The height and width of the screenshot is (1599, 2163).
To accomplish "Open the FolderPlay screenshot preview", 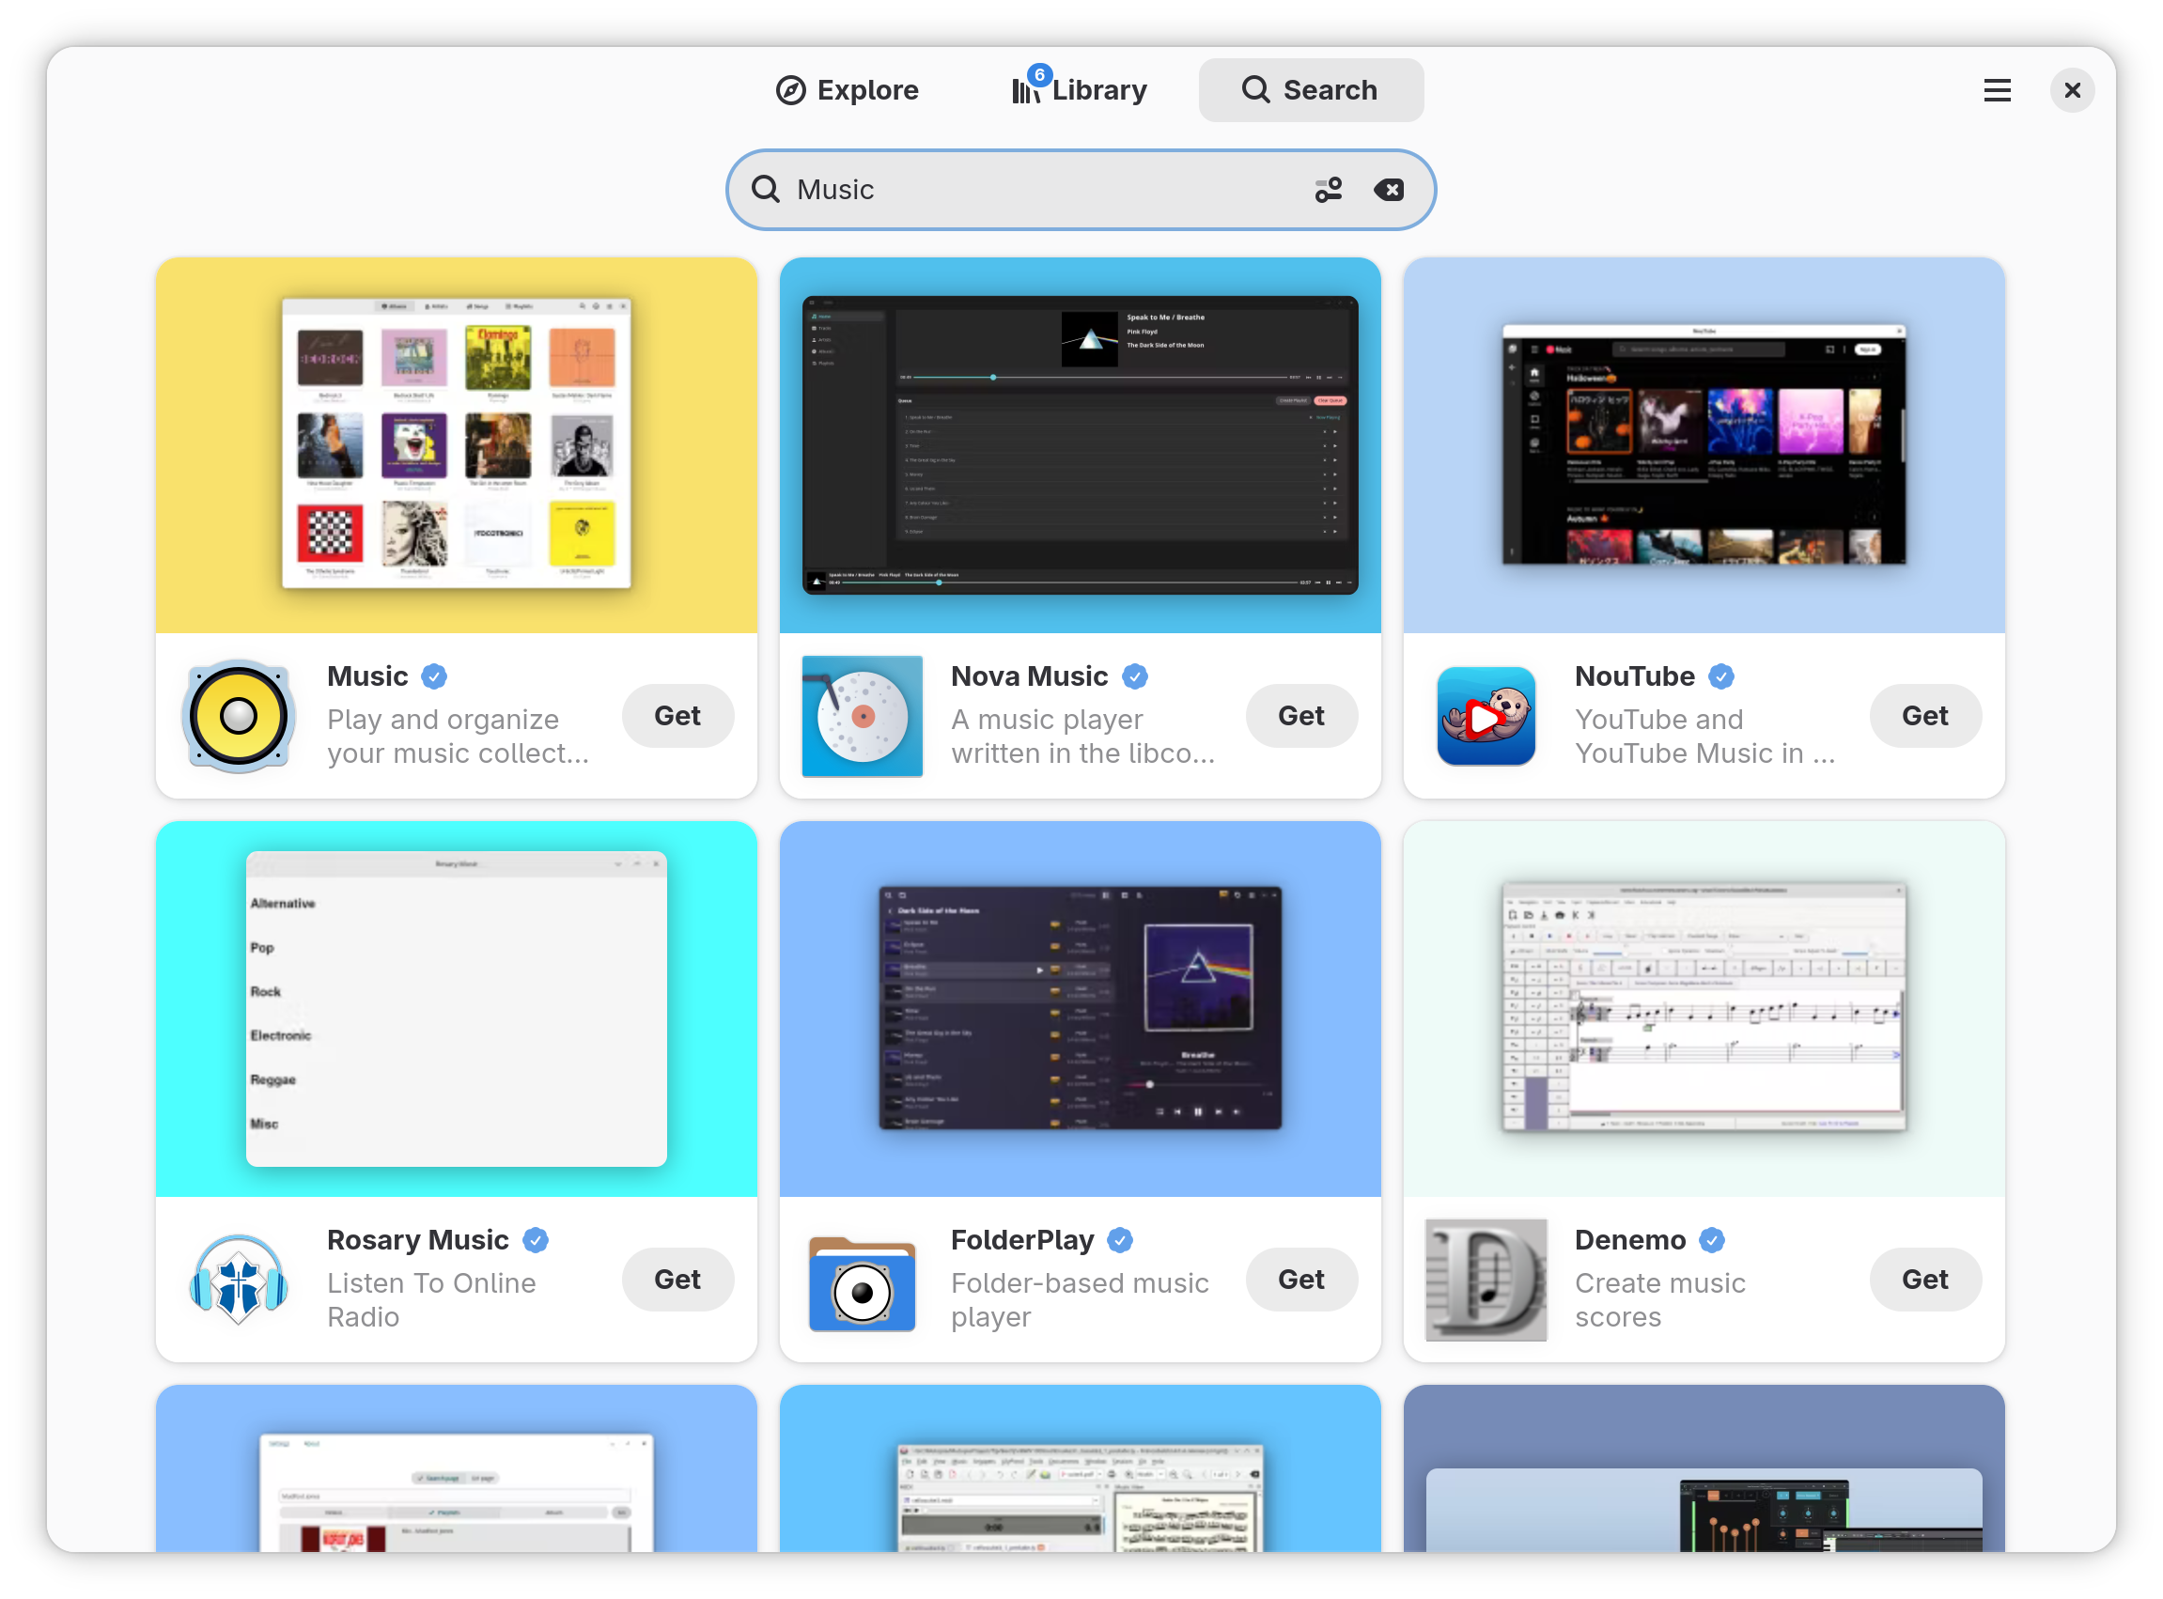I will coord(1080,1009).
